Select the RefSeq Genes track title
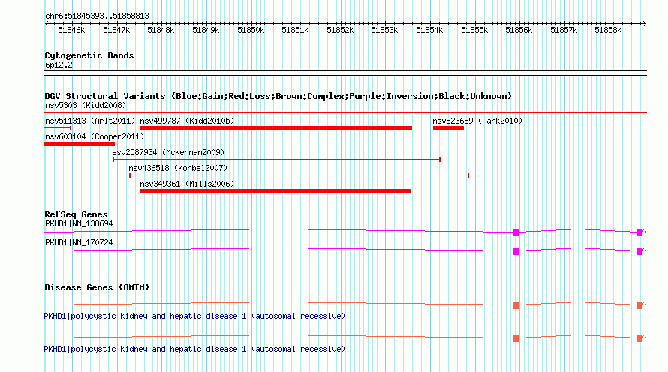Viewport: 668px width, 372px height. pyautogui.click(x=76, y=214)
